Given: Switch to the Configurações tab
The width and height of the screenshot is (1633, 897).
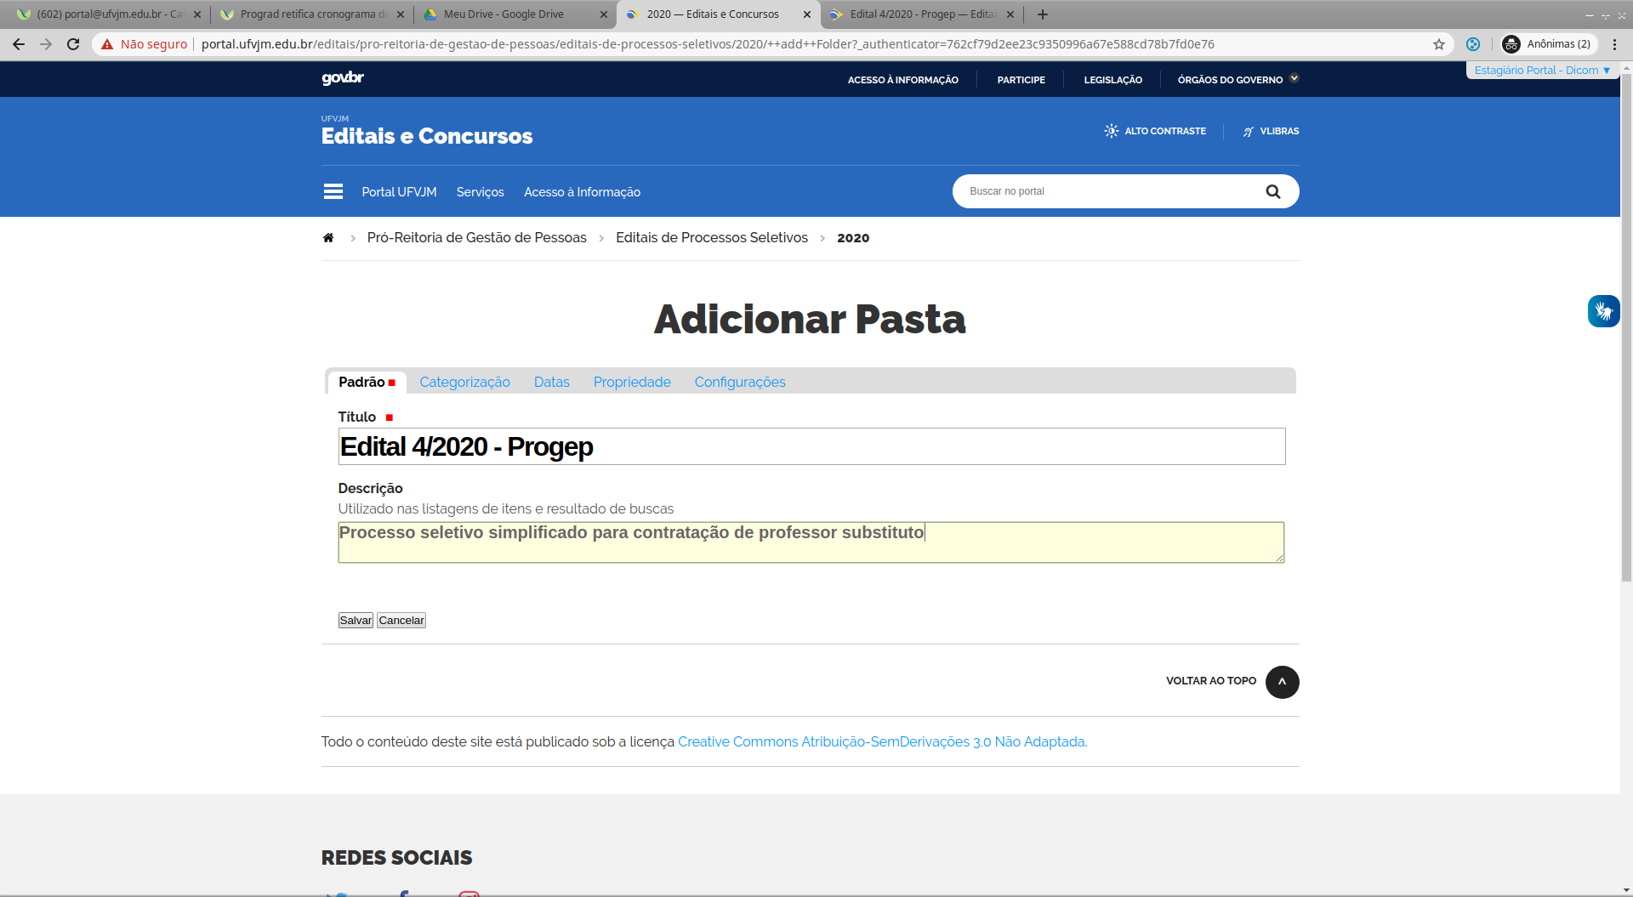Looking at the screenshot, I should 739,383.
